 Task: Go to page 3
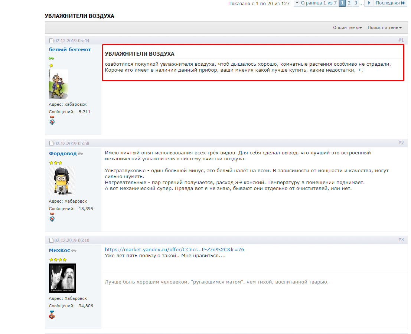click(x=356, y=3)
